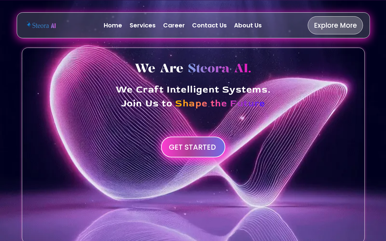Click the gradient "Shape the Future" text

220,103
